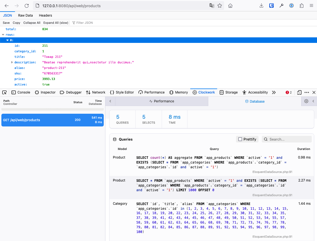Open the Bitwarden extension

(272, 6)
